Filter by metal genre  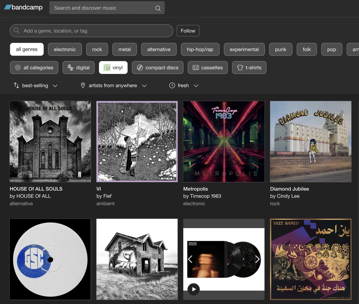pyautogui.click(x=124, y=49)
